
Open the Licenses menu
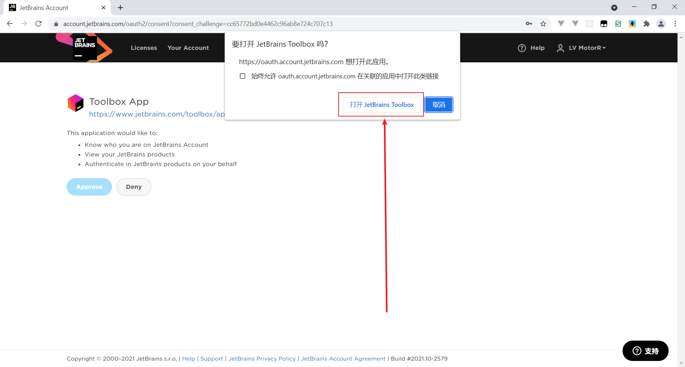144,48
